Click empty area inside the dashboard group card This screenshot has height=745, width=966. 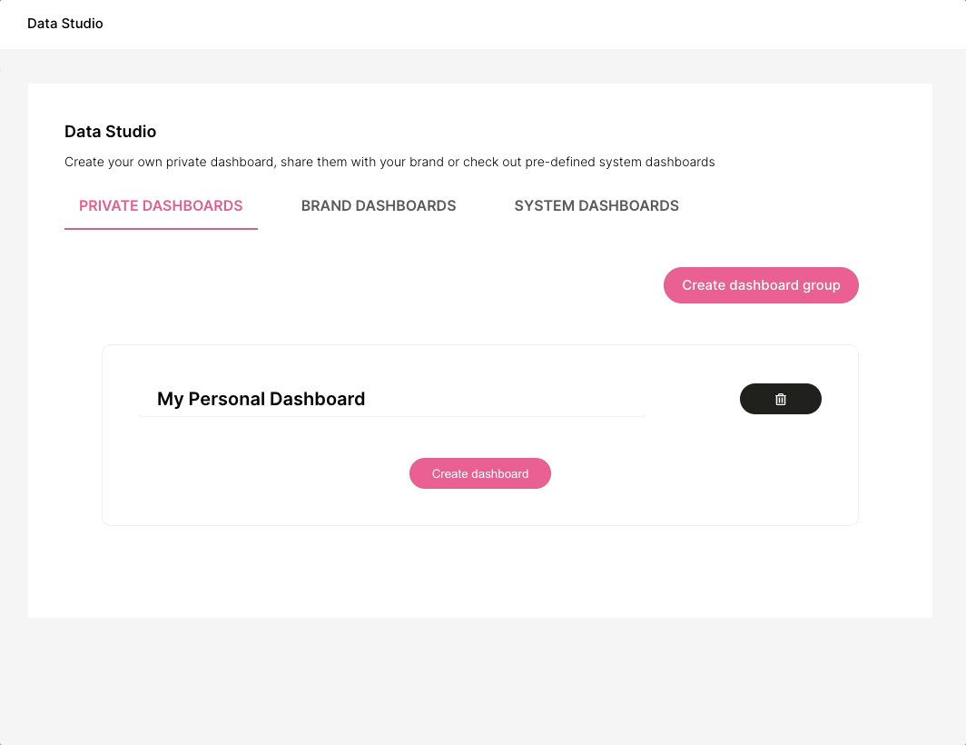[x=677, y=481]
